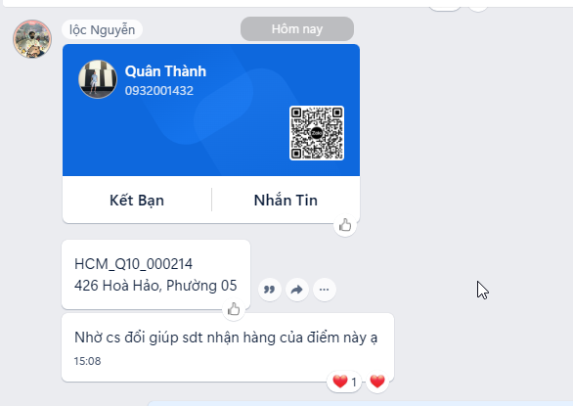
Task: Click the Quân Thành name on card
Action: pyautogui.click(x=165, y=71)
